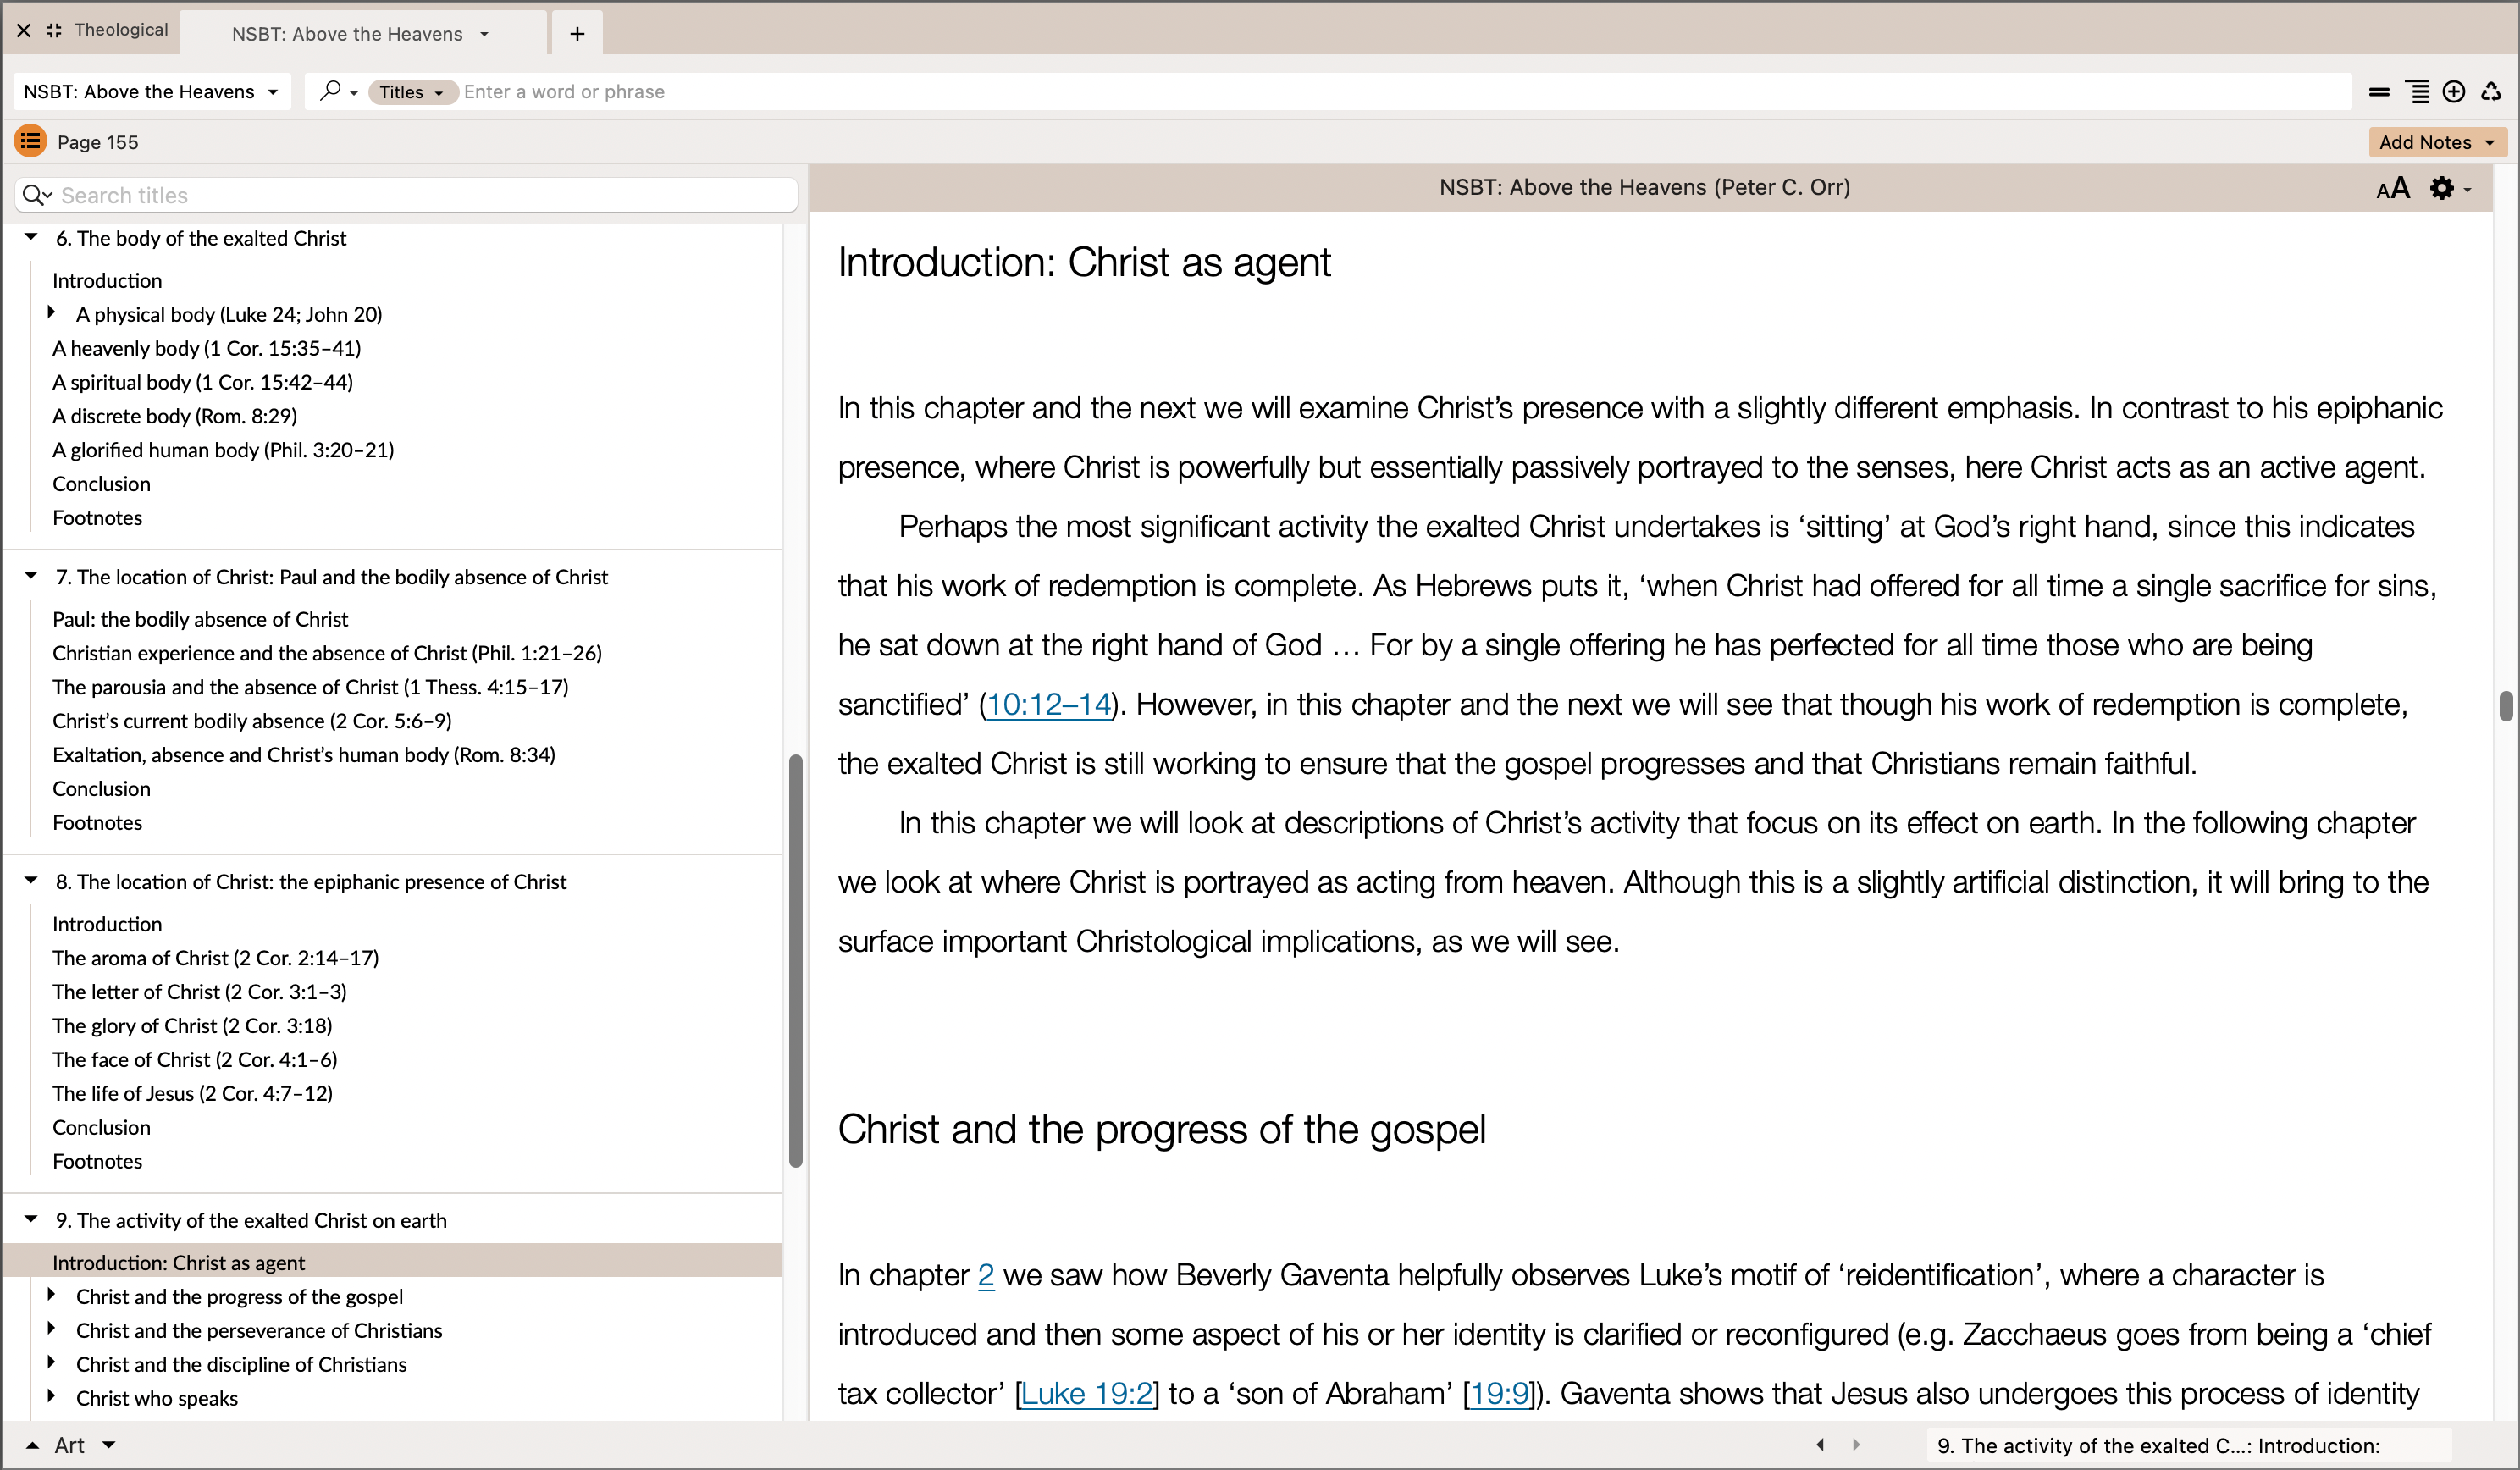This screenshot has width=2520, height=1470.
Task: Open chapter 7 Conclusion entry
Action: coord(101,789)
